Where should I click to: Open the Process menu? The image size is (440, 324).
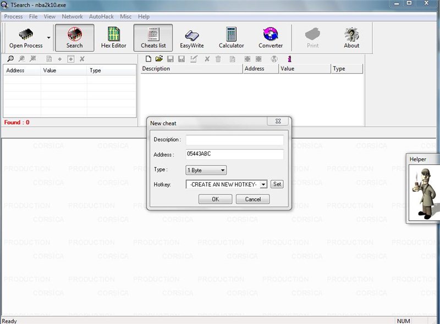pyautogui.click(x=13, y=16)
